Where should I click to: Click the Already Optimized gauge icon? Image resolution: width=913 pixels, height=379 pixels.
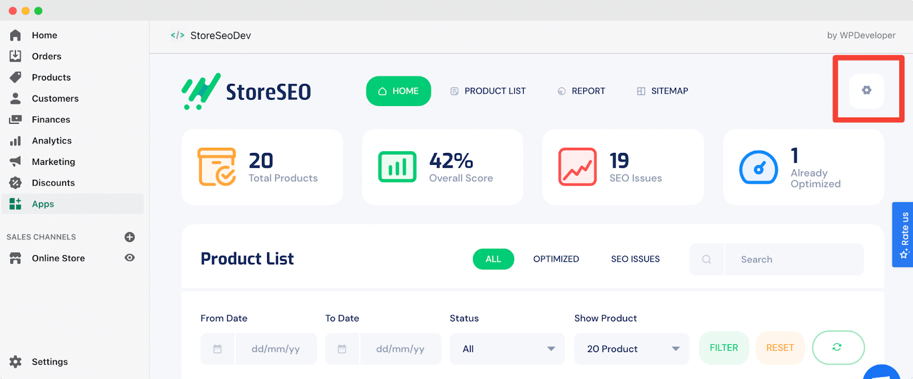[x=758, y=167]
